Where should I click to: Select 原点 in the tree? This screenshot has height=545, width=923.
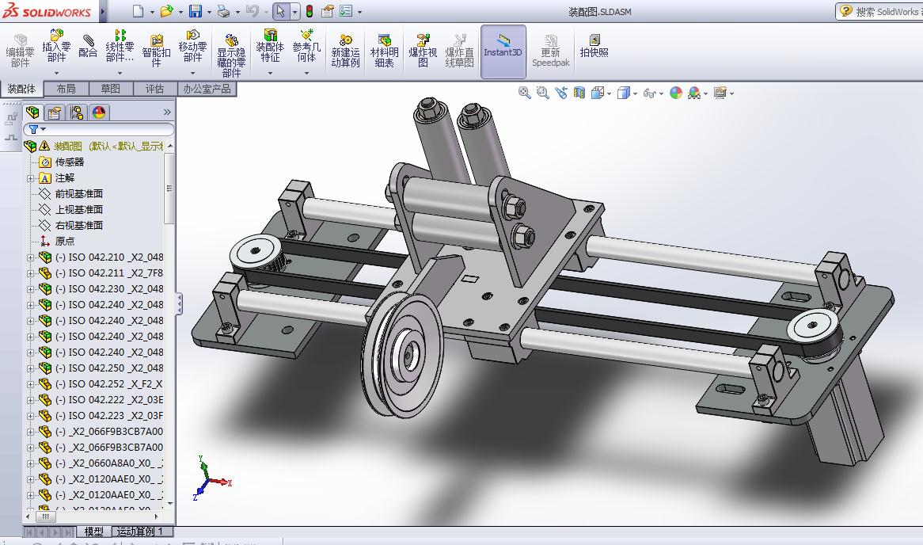click(65, 241)
